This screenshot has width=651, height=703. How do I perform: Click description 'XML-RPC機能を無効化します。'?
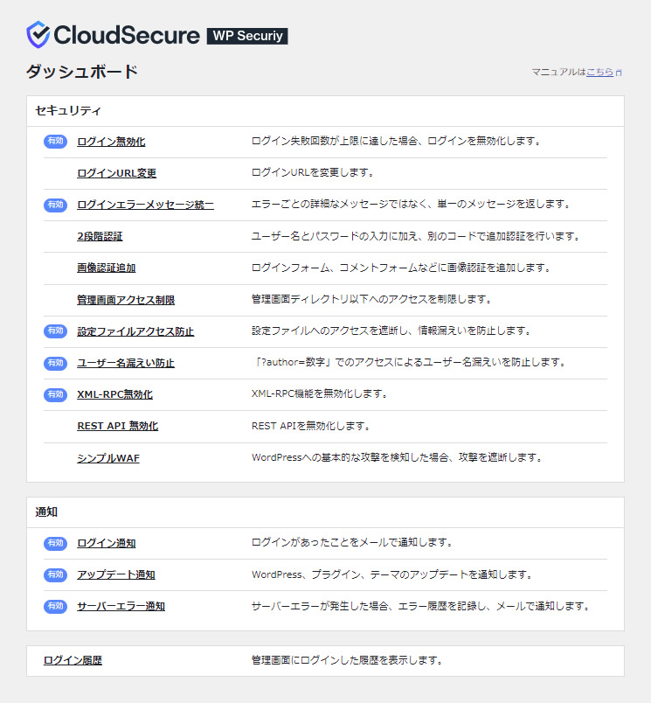click(320, 394)
